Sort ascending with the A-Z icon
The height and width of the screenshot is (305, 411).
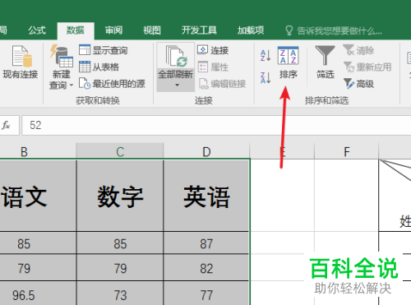tap(266, 55)
